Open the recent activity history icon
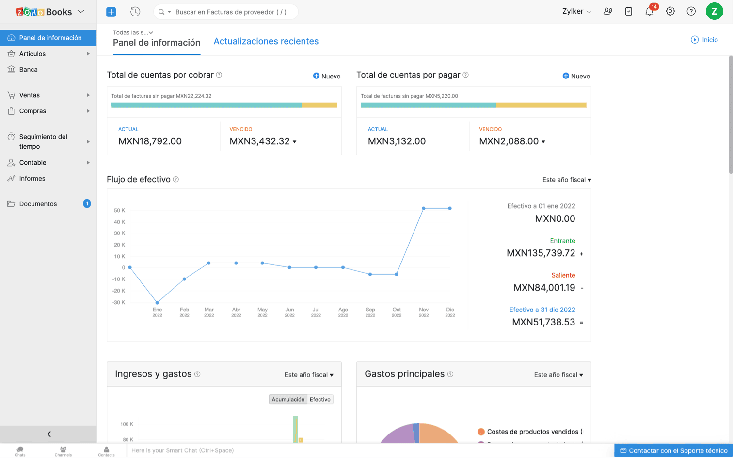The height and width of the screenshot is (465, 733). coord(135,12)
